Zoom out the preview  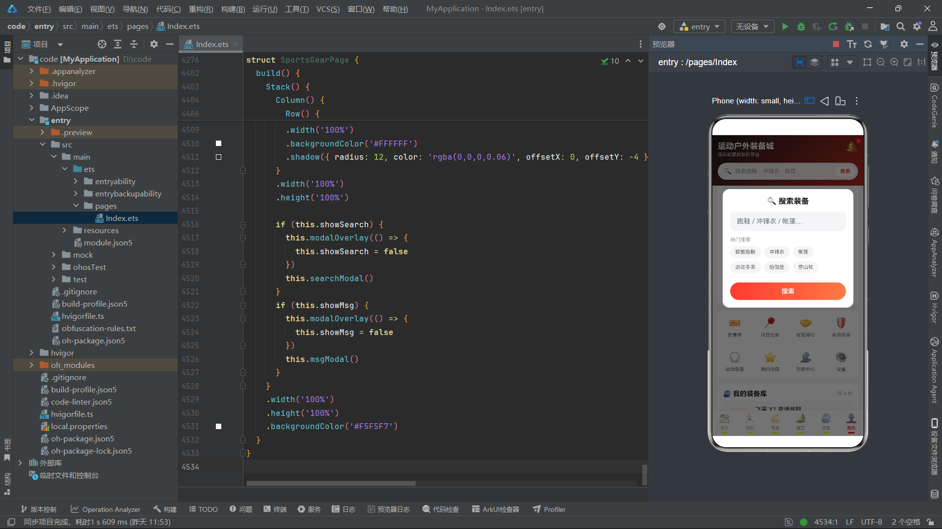(x=881, y=62)
